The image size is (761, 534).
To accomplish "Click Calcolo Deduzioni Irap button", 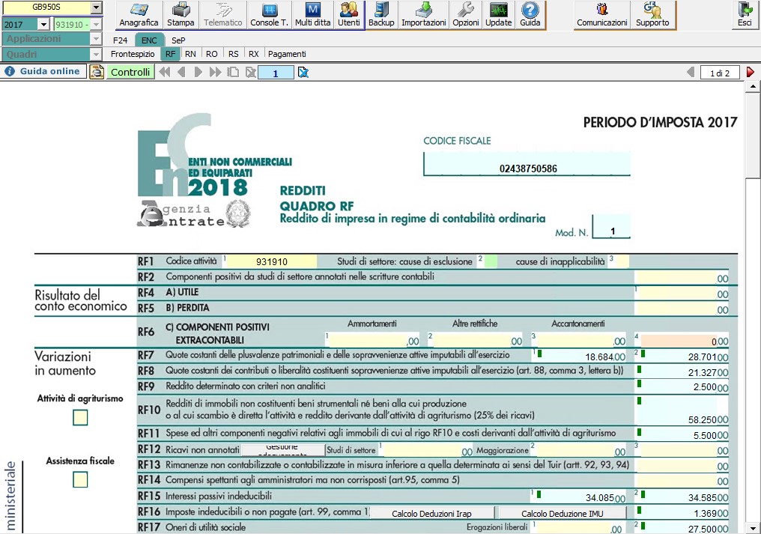I will click(x=431, y=514).
